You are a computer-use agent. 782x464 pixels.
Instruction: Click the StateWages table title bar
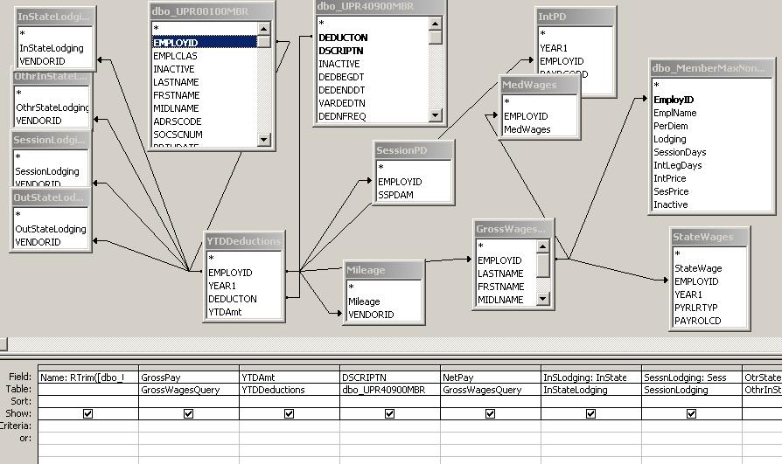(x=709, y=237)
